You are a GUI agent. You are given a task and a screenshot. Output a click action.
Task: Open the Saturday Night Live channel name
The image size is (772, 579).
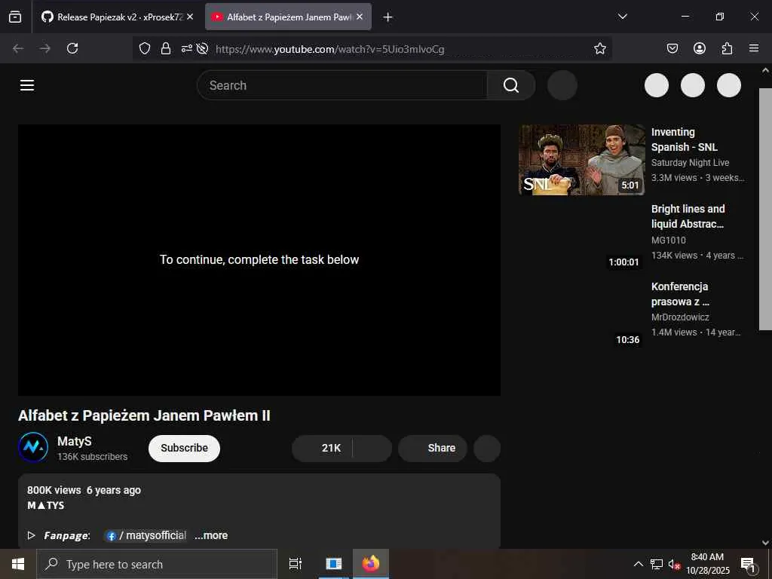pyautogui.click(x=691, y=163)
